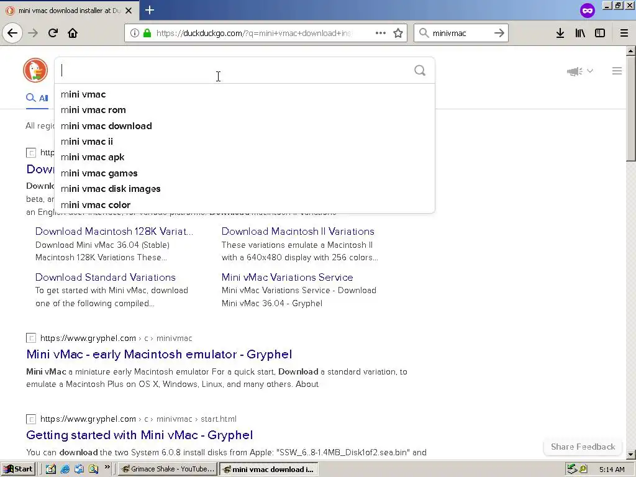
Task: Choose 'mini vmac color' suggestion
Action: [x=245, y=205]
